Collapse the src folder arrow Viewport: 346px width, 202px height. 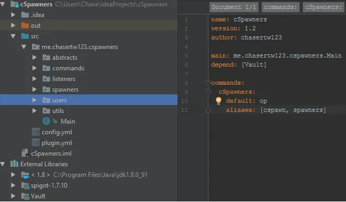(13, 36)
